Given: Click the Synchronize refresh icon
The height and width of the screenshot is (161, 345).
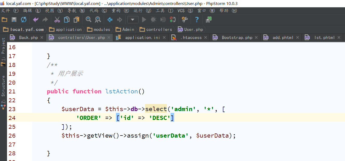Looking at the screenshot, I should tap(24, 20).
